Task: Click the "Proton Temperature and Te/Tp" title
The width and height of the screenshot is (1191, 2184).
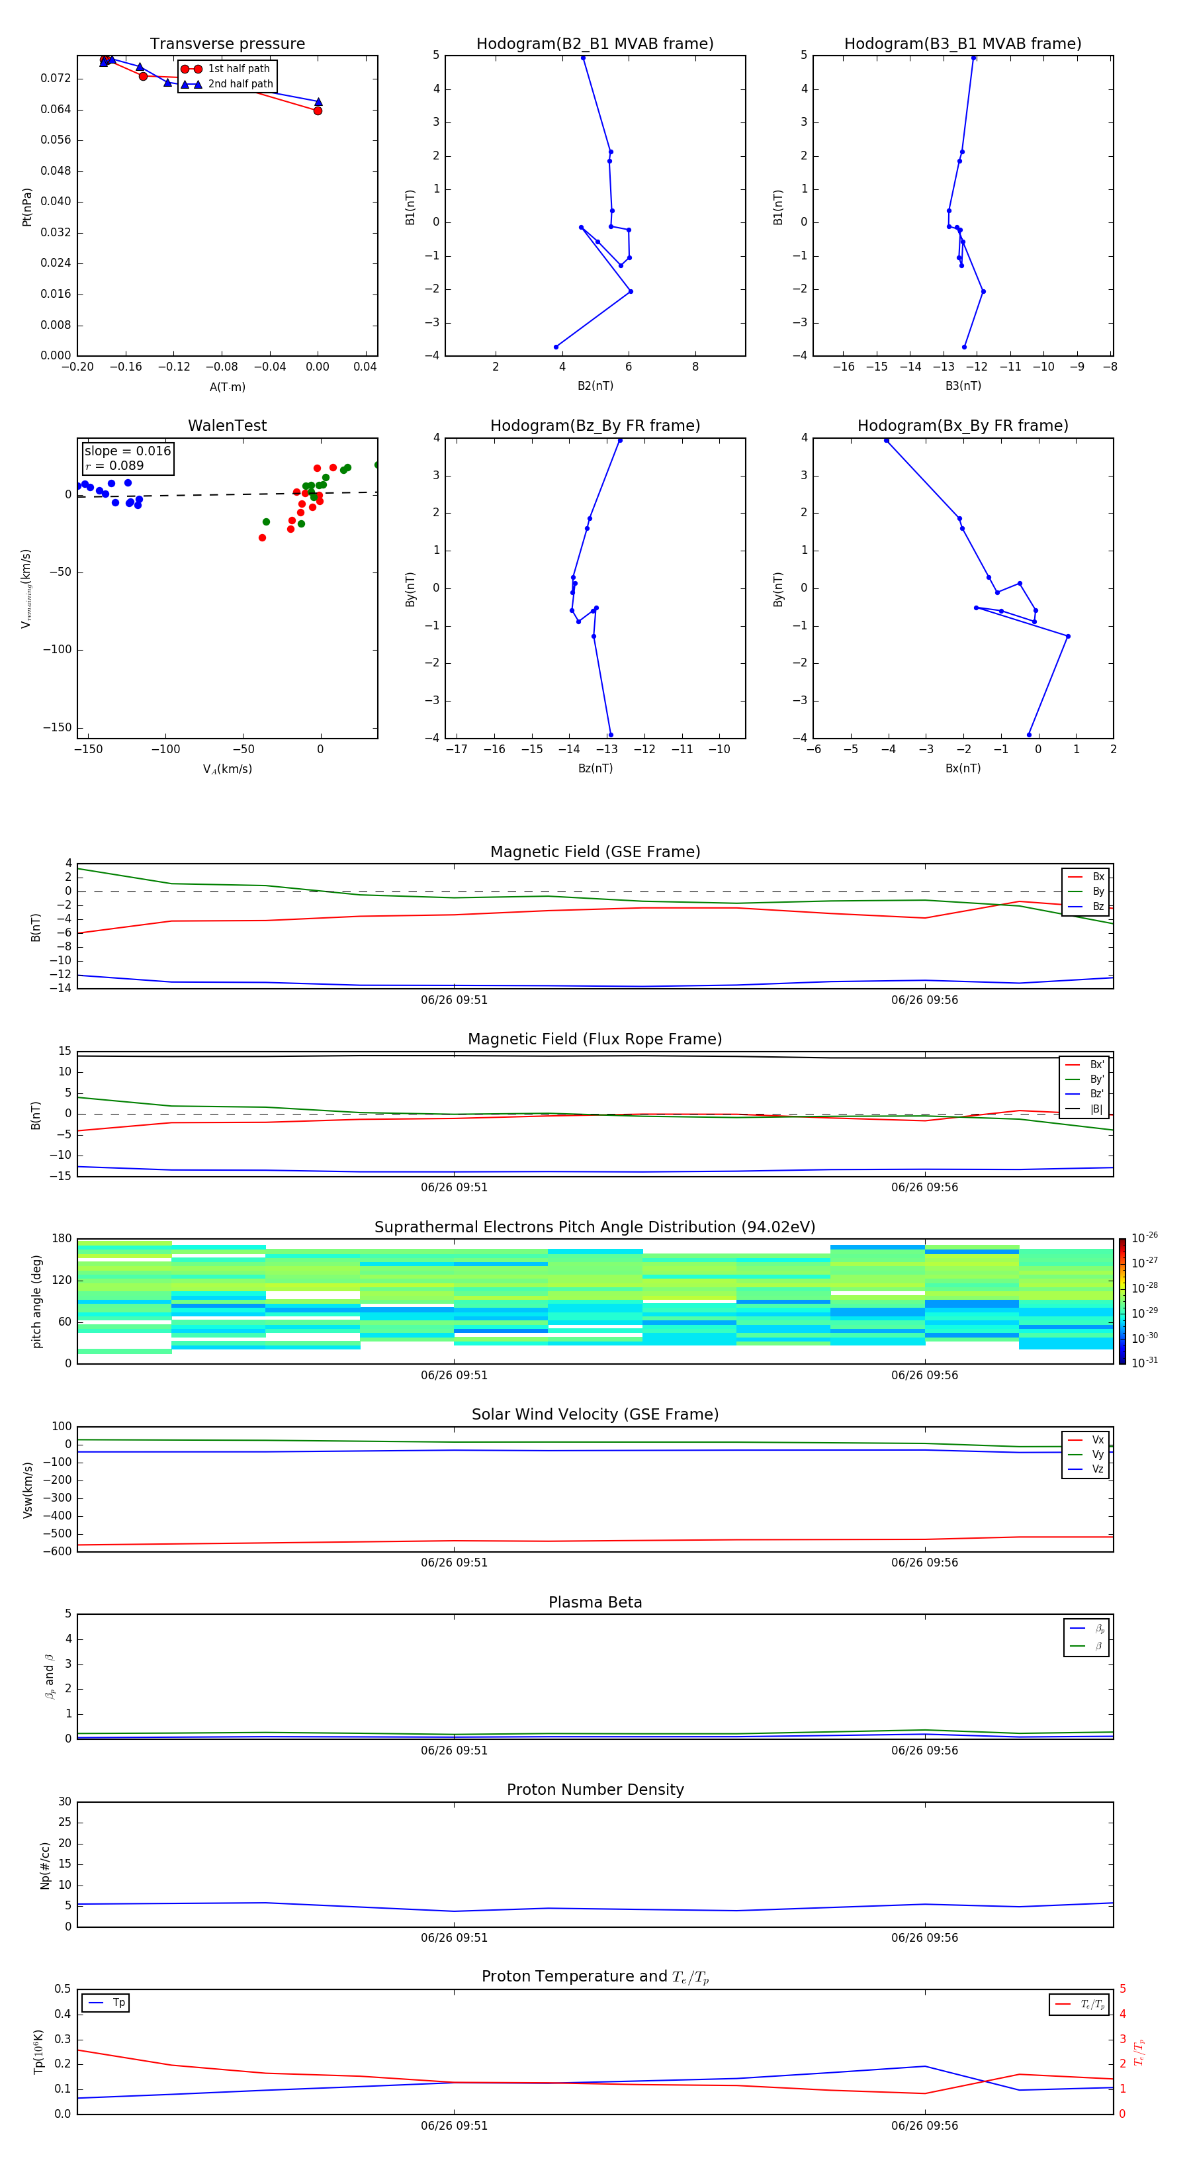Action: [595, 1977]
